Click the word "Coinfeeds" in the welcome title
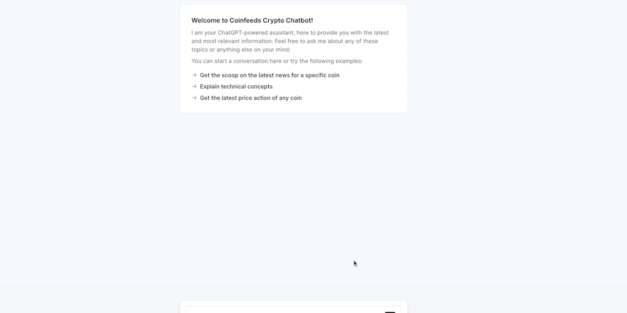Viewport: 627px width, 313px height. pyautogui.click(x=247, y=20)
